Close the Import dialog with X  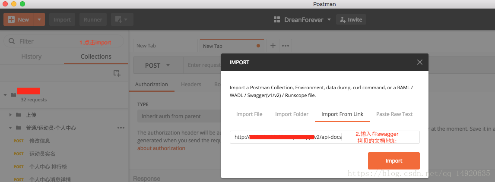pyautogui.click(x=419, y=62)
